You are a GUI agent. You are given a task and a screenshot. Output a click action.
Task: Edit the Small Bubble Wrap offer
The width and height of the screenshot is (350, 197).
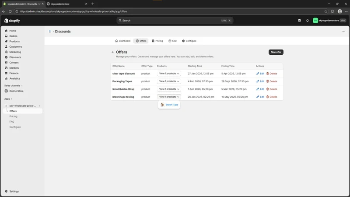click(260, 89)
